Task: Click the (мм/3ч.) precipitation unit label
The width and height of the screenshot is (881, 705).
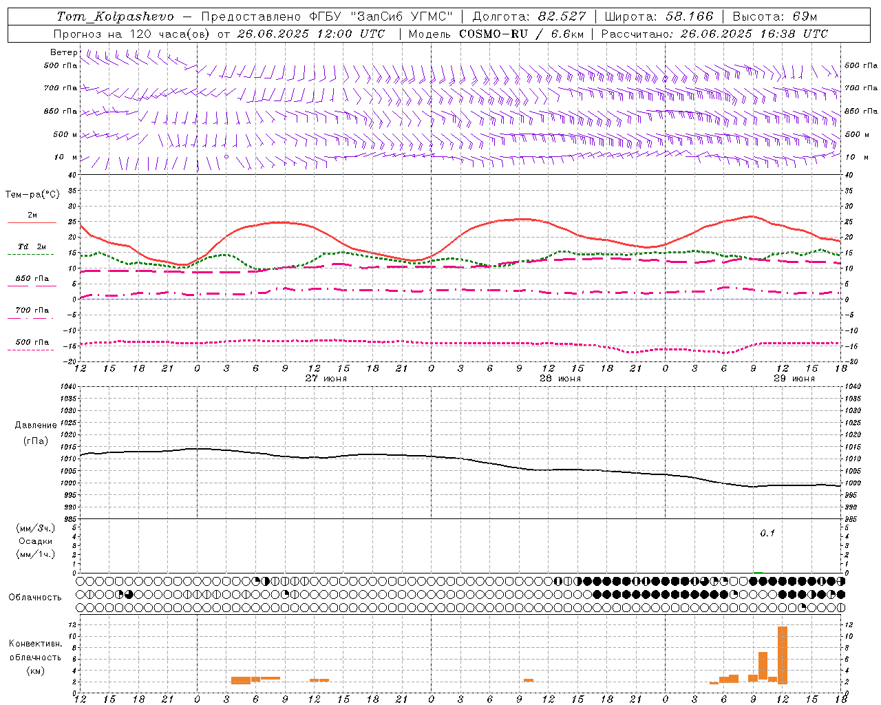Action: point(36,529)
